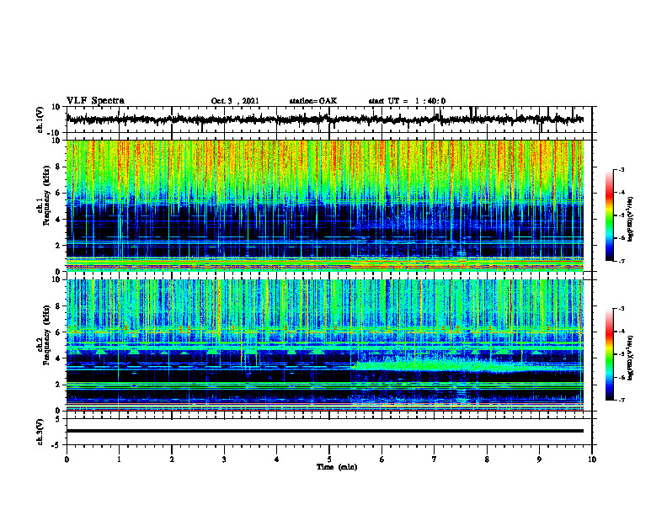Screen dimensions: 667x515
Task: Click the "-5" label on upper colorbar
Action: tap(622, 215)
